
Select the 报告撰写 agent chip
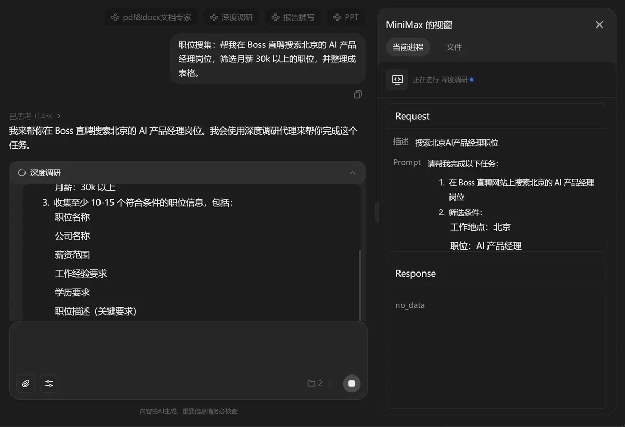coord(293,17)
